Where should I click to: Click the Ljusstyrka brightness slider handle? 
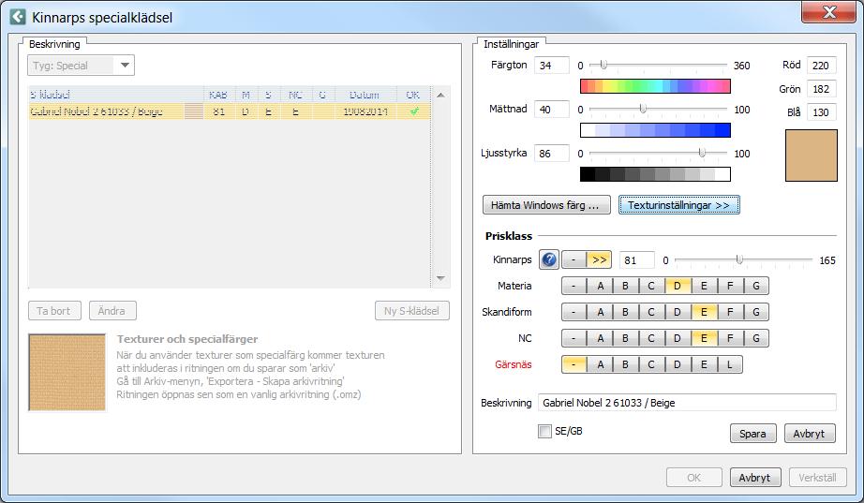(x=702, y=153)
